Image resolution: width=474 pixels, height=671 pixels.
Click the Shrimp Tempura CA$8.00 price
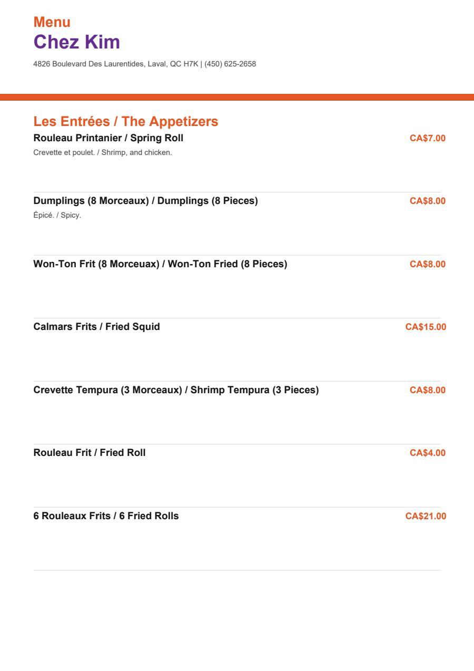(428, 390)
